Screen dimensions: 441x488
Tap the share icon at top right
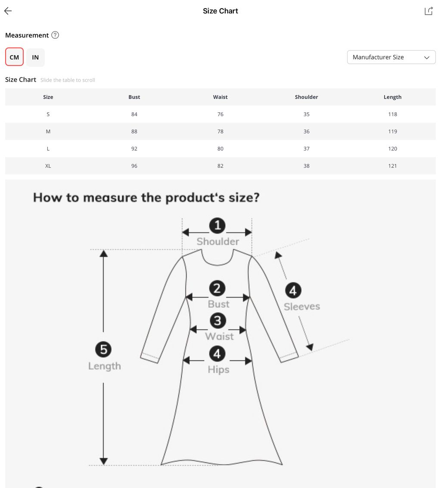pos(429,11)
